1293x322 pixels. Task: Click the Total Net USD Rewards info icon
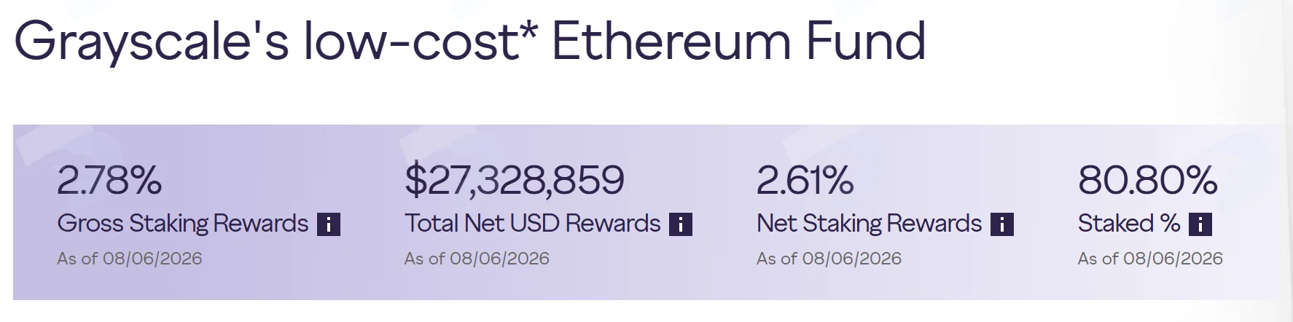tap(681, 224)
